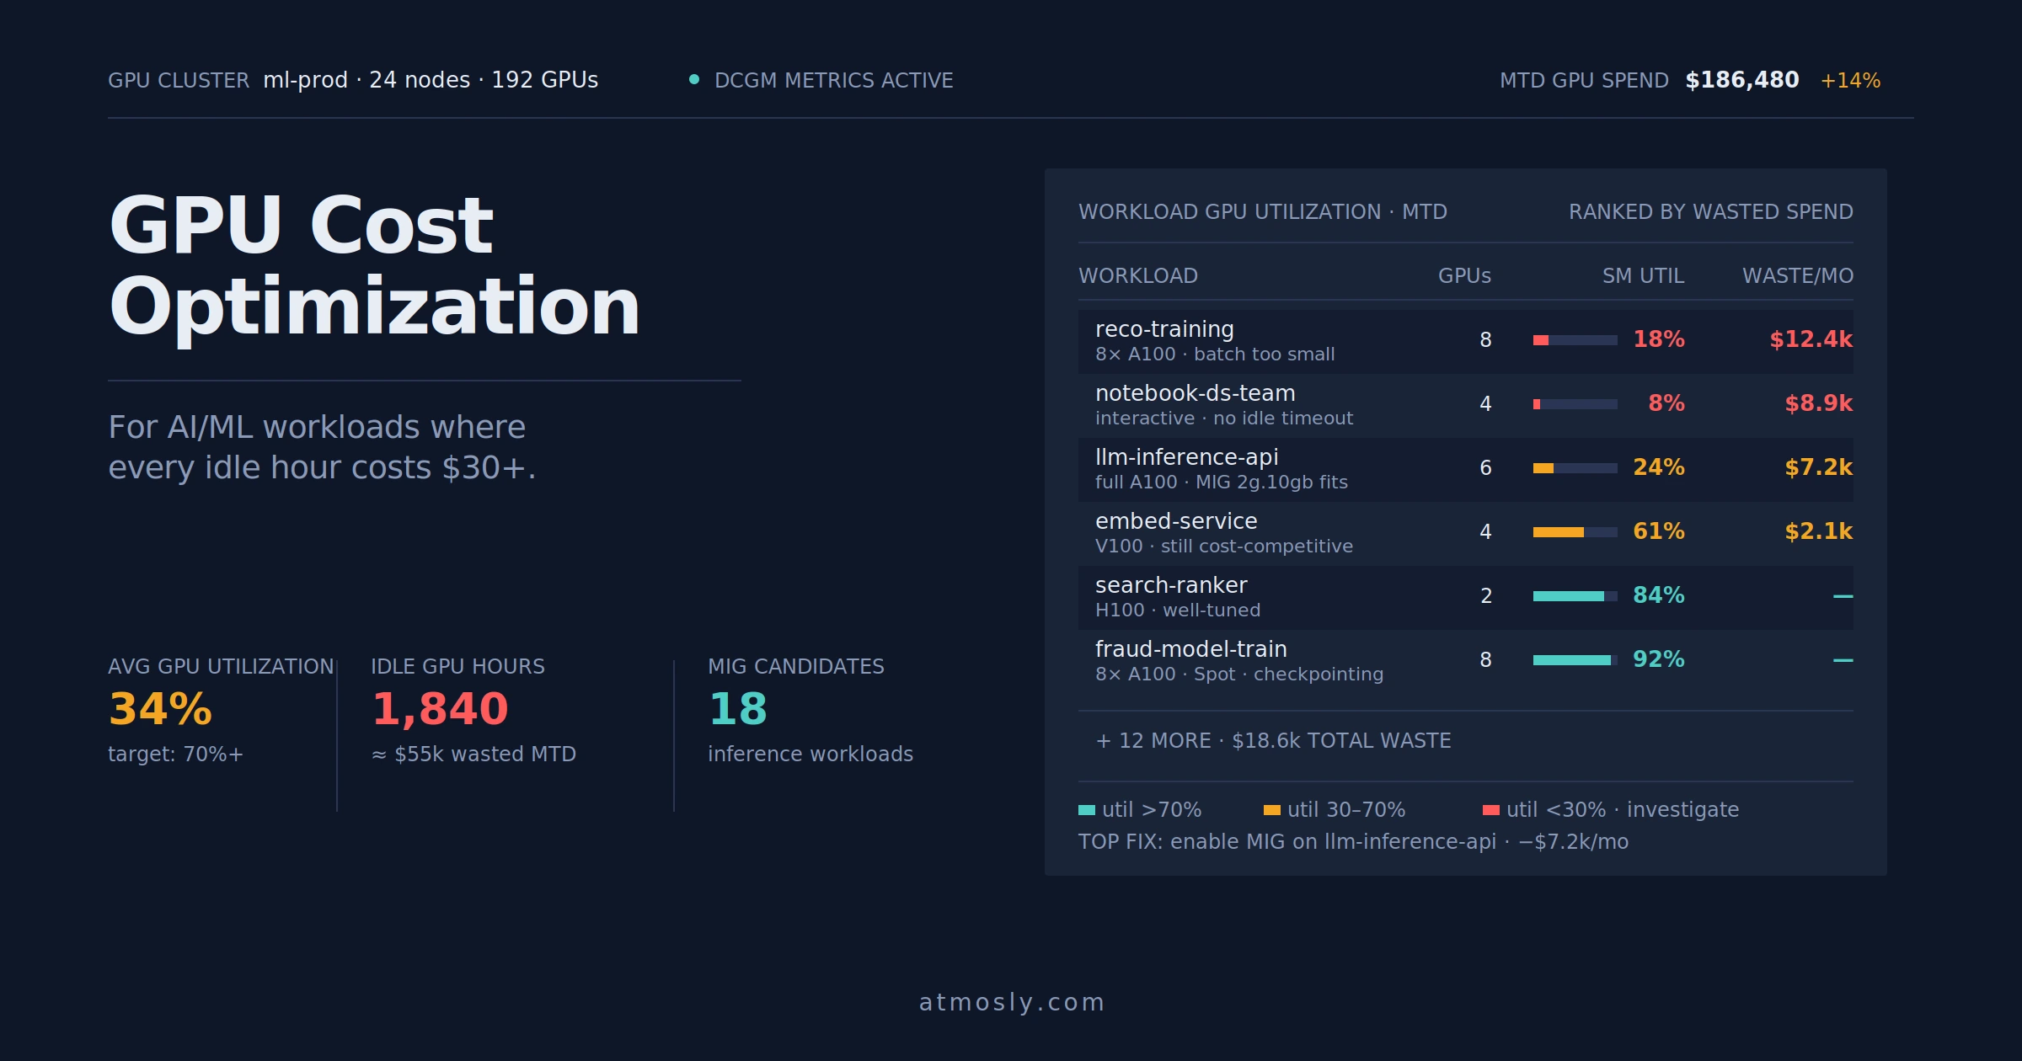Click 'ml-prod · 24 nodes · 192 GPUs' cluster text
2022x1061 pixels.
tap(431, 80)
